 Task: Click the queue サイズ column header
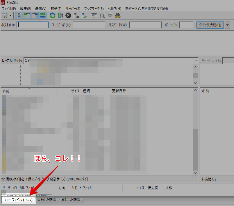click(x=134, y=188)
